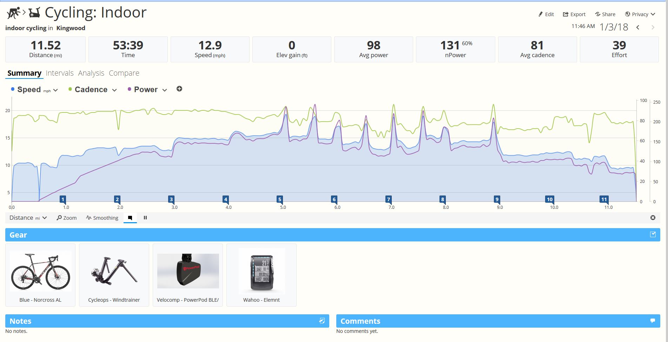Click lap marker 10 on chart
668x342 pixels.
(x=550, y=199)
